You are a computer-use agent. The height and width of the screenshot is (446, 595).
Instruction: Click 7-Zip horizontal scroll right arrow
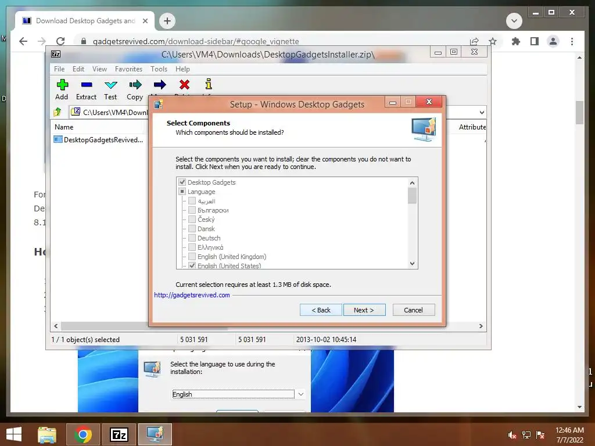(481, 326)
